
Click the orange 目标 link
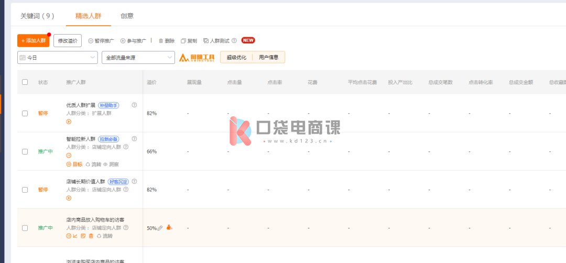point(74,164)
